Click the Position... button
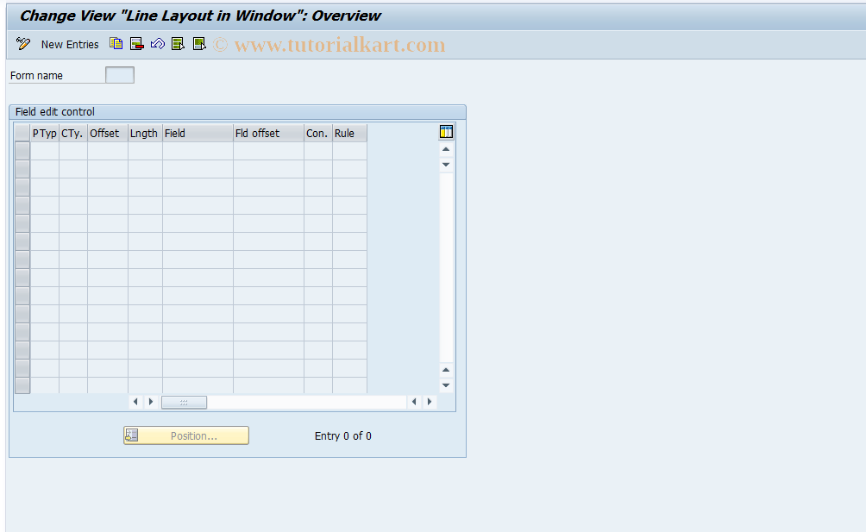The width and height of the screenshot is (866, 532). click(186, 435)
